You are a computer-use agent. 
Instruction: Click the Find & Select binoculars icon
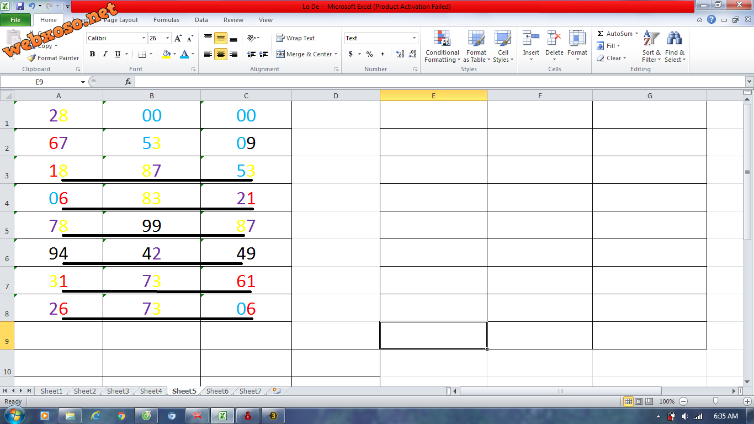tap(674, 39)
